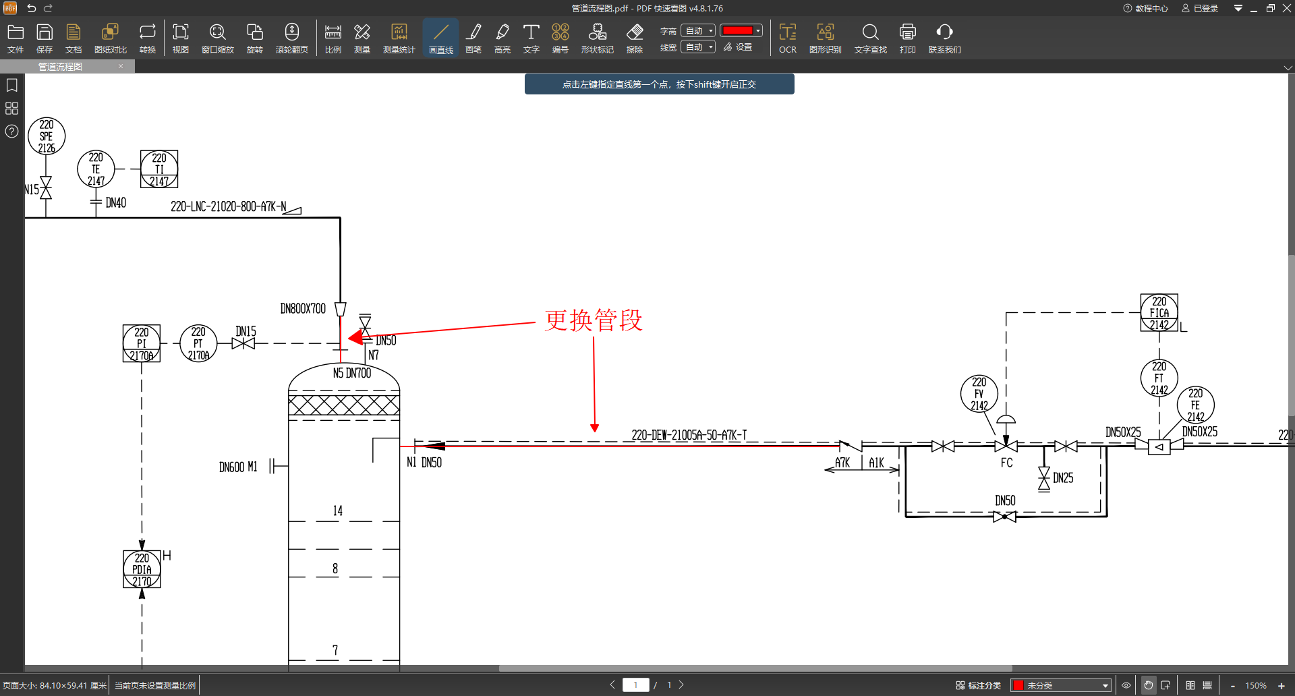Switch to two-page view layout in status bar

pos(1190,685)
